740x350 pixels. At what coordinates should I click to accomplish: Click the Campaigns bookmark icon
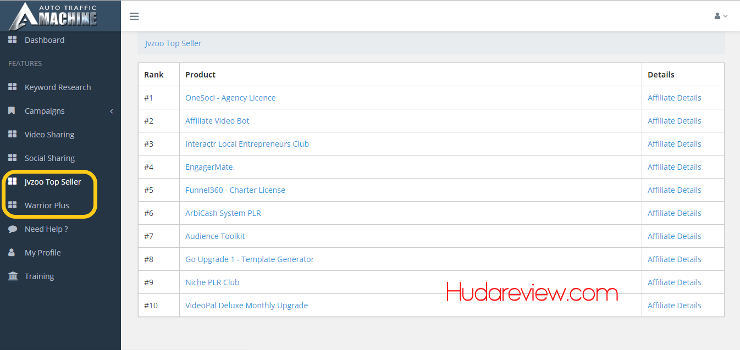(x=12, y=111)
